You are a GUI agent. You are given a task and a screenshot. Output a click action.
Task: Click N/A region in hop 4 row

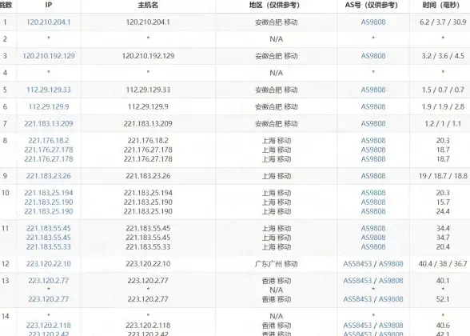point(276,73)
